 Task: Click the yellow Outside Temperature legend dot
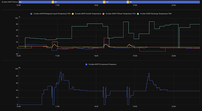tap(73, 14)
